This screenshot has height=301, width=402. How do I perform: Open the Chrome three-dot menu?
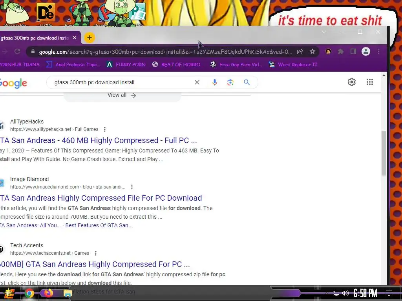pos(378,52)
